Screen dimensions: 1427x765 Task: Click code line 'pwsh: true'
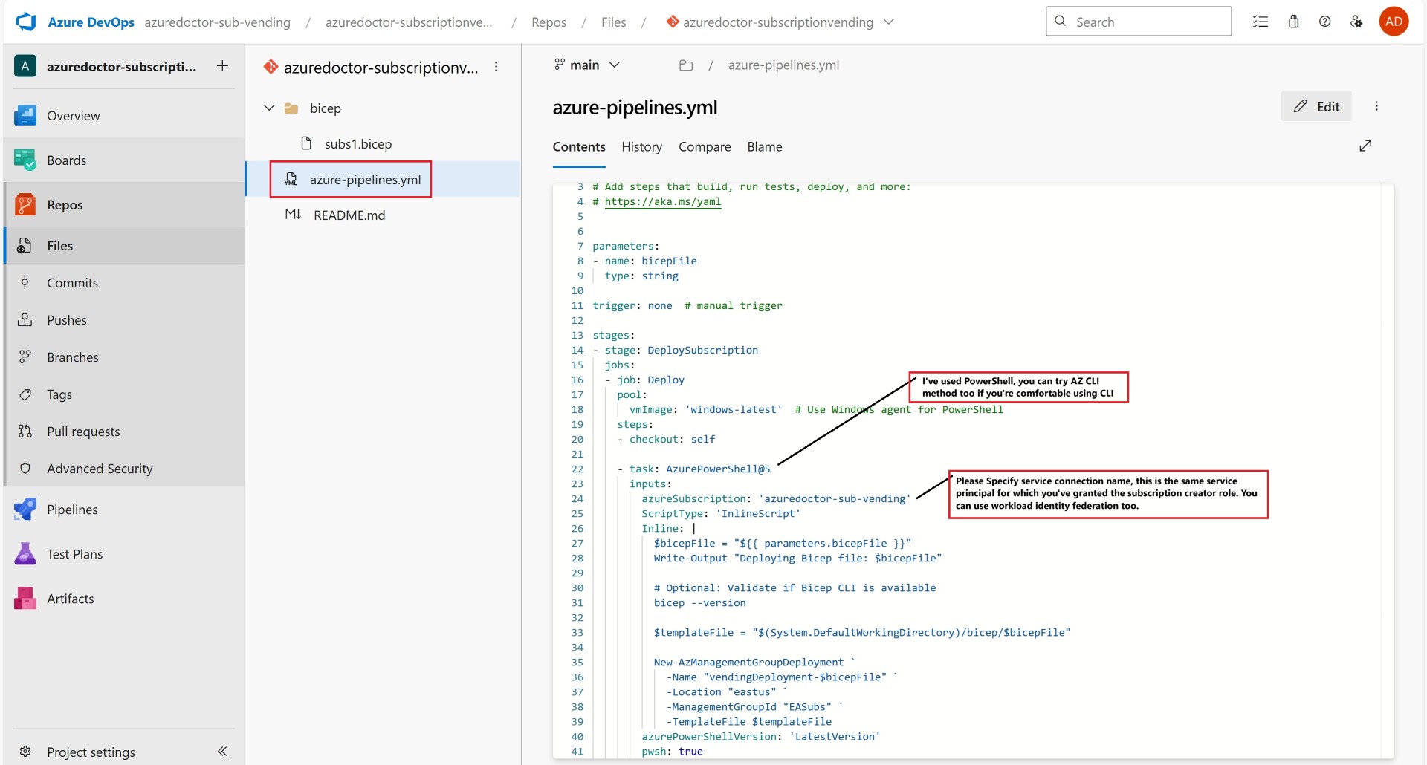[x=672, y=751]
